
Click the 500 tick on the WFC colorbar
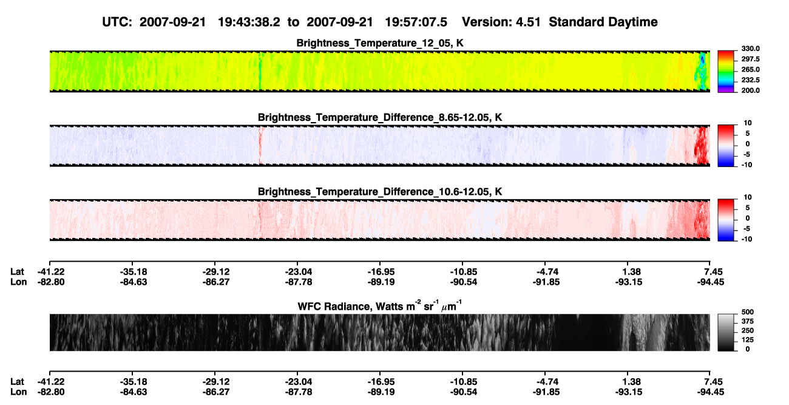click(x=747, y=313)
